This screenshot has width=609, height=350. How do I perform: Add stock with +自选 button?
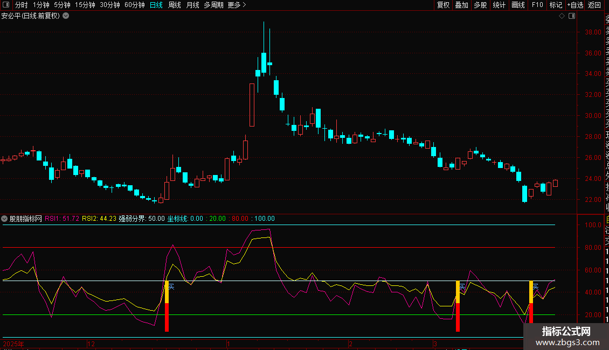tap(575, 5)
